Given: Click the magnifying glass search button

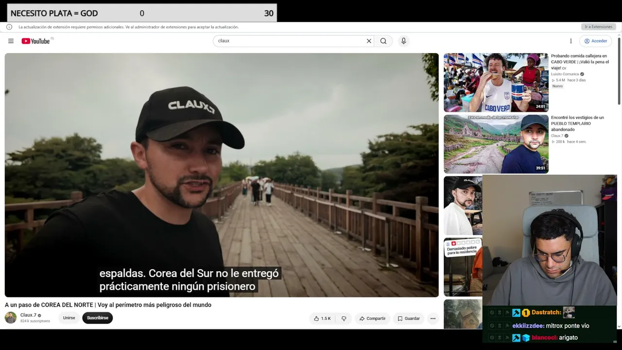Looking at the screenshot, I should pos(383,41).
